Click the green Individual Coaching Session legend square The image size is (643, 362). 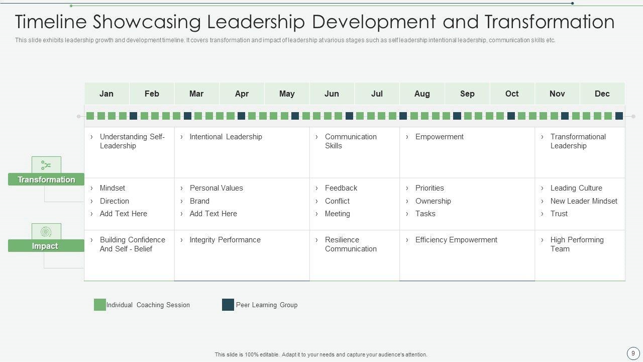point(100,305)
